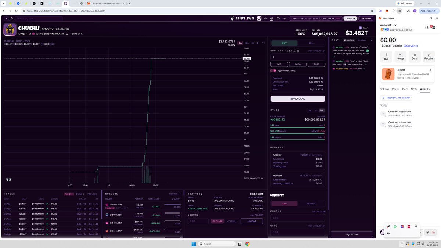Switch to MetaMask Tokens tab
This screenshot has height=248, width=441.
click(384, 89)
